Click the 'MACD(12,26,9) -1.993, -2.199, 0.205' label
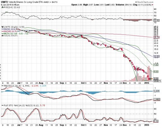This screenshot has height=128, width=162. tap(24, 86)
